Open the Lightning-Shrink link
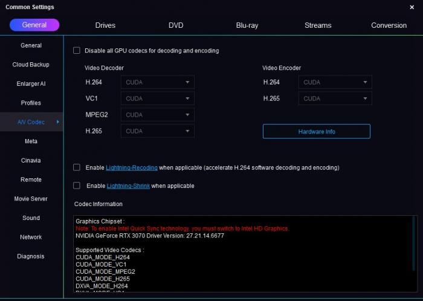 click(128, 186)
